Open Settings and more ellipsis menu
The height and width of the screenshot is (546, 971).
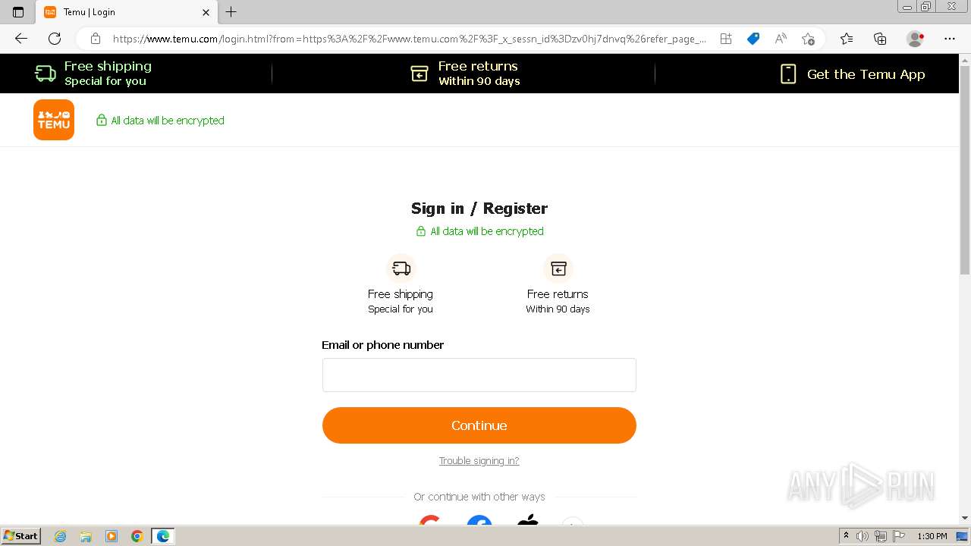click(950, 39)
